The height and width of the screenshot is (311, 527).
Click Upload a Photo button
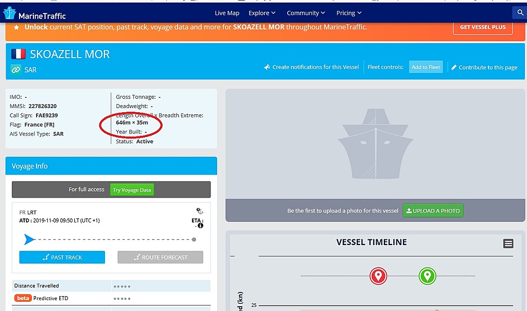pyautogui.click(x=433, y=211)
